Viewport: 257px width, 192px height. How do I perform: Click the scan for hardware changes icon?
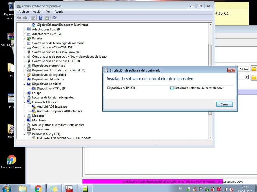[x=55, y=18]
